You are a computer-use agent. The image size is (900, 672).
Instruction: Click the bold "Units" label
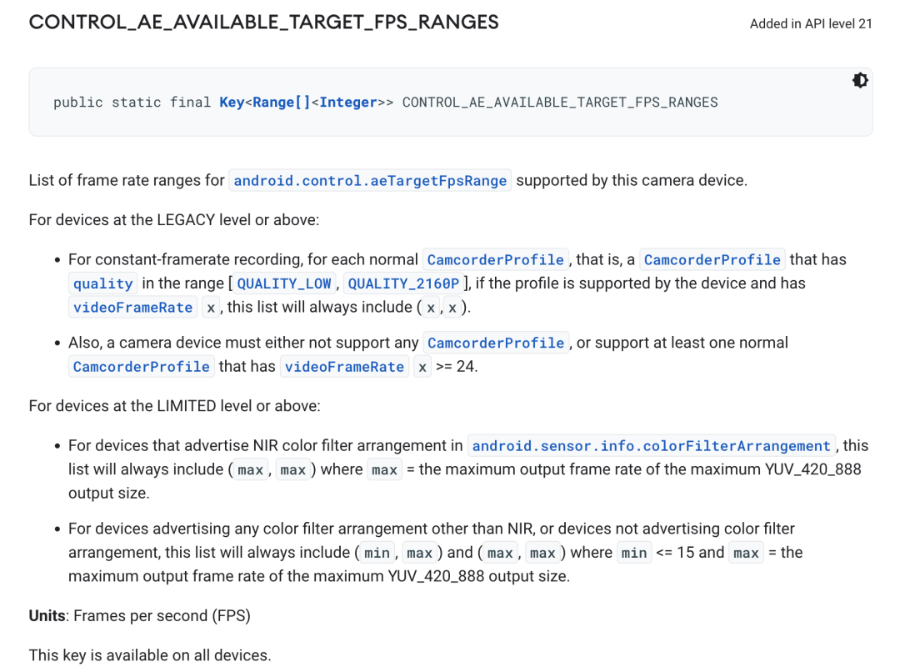(47, 616)
